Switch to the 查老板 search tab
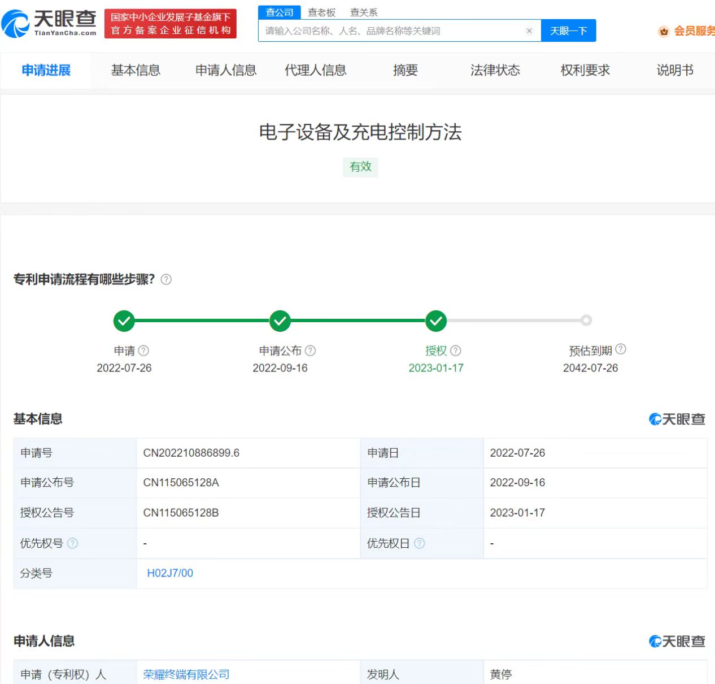Image resolution: width=715 pixels, height=684 pixels. click(x=321, y=12)
